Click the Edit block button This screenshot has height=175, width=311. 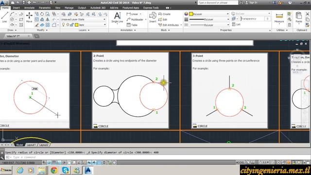point(163,19)
